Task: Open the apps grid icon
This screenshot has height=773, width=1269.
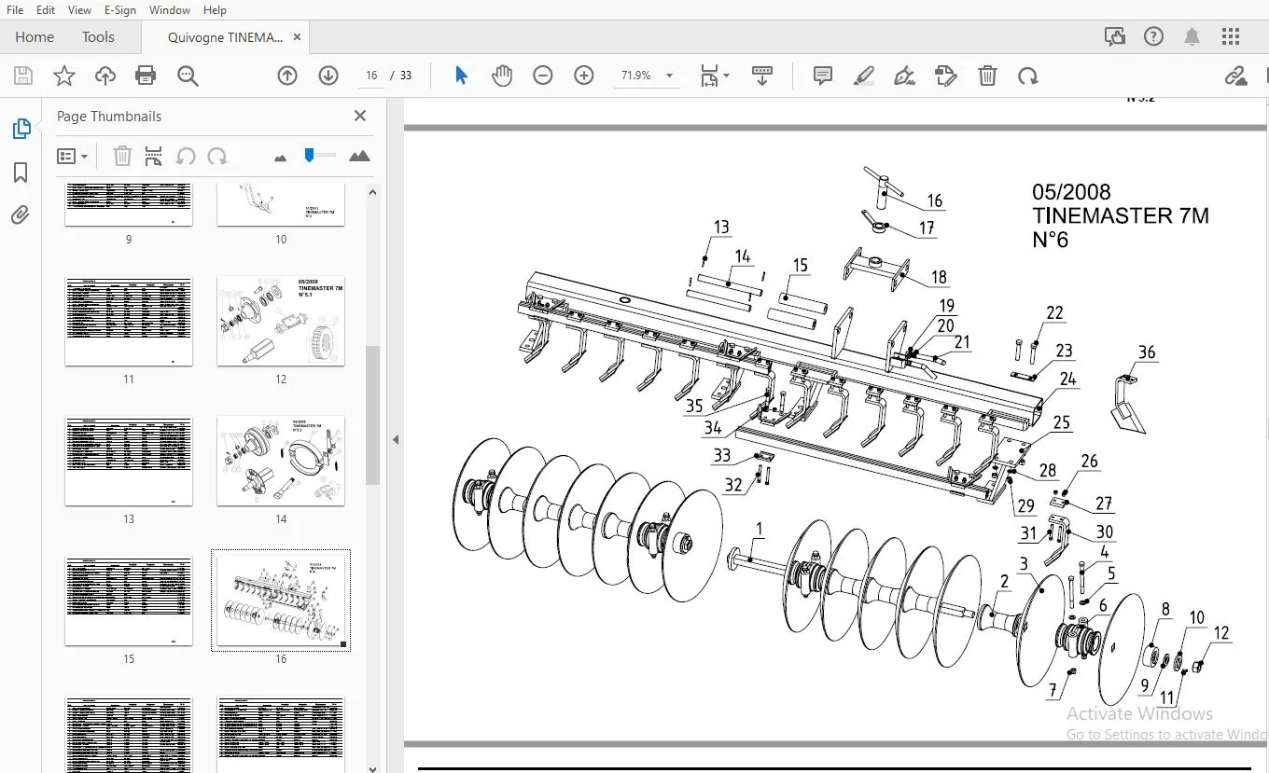Action: (x=1231, y=37)
